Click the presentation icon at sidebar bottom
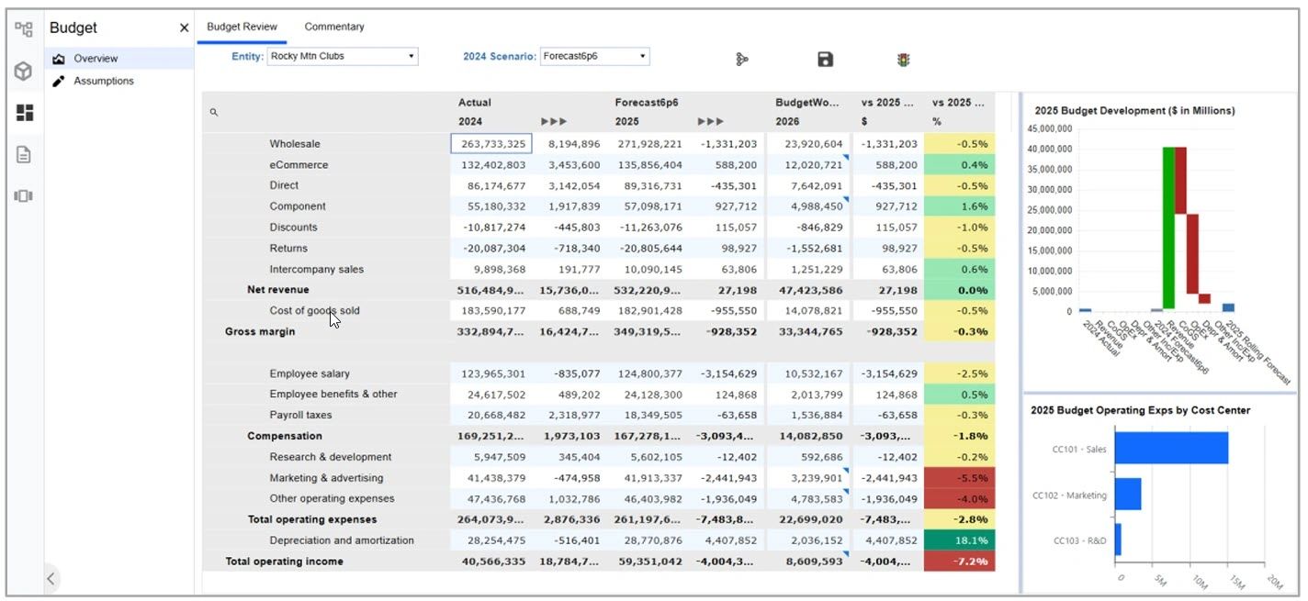Screen dimensions: 1308x601 23,197
